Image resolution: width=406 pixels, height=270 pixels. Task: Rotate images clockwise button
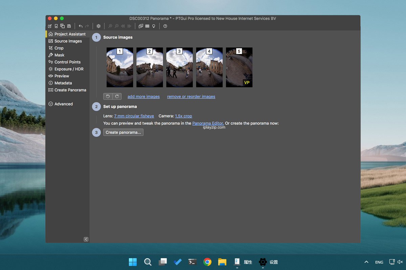pyautogui.click(x=117, y=96)
